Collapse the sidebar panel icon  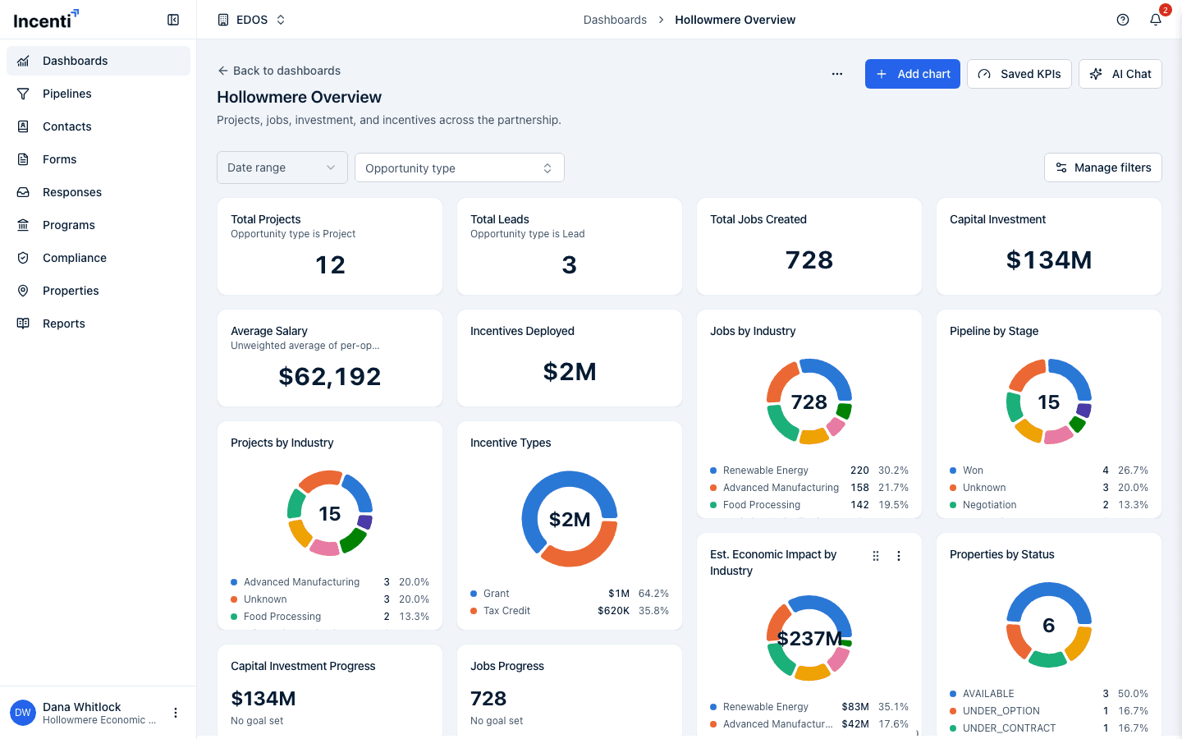pos(173,20)
